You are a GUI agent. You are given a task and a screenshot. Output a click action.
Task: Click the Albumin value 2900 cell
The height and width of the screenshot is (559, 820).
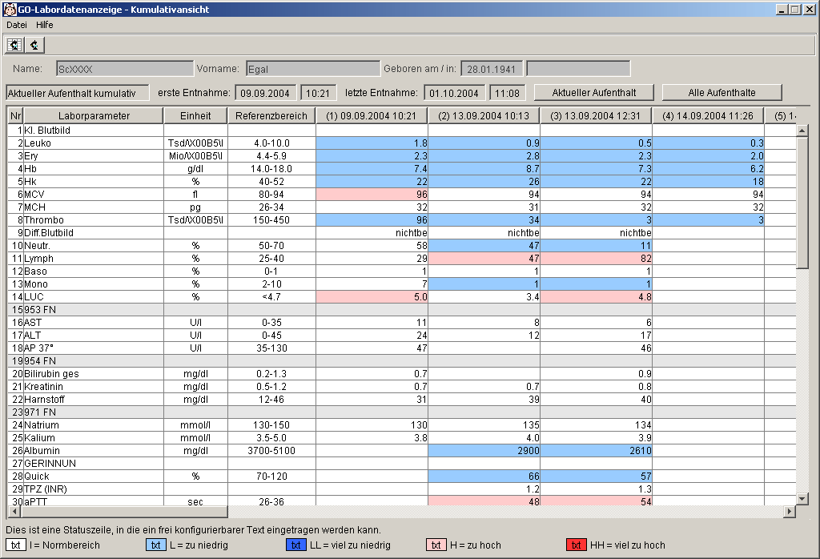point(484,450)
